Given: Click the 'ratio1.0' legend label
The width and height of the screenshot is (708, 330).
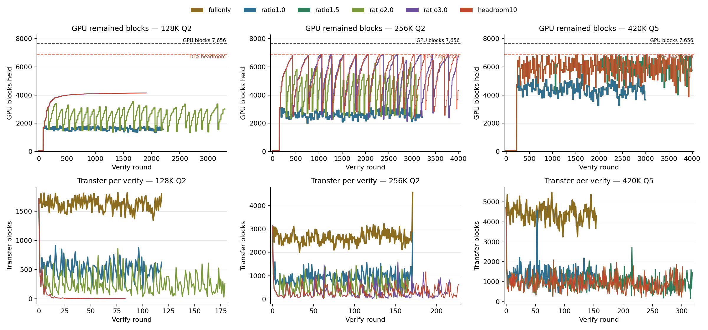Looking at the screenshot, I should coord(273,10).
